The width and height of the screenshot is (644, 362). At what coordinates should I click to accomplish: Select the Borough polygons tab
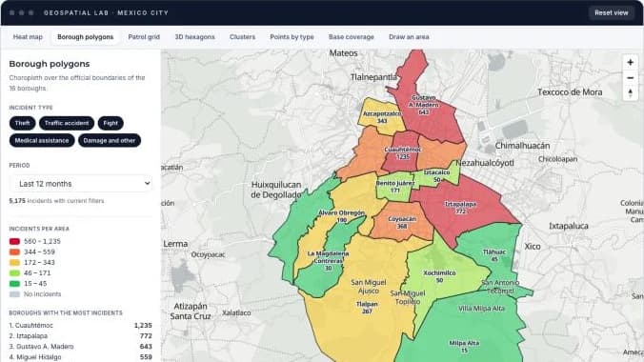pos(86,37)
